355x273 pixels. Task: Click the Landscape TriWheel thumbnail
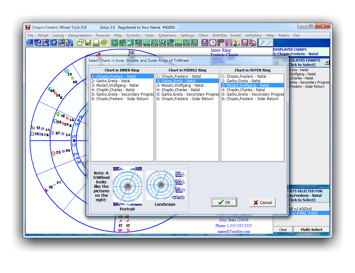[166, 185]
